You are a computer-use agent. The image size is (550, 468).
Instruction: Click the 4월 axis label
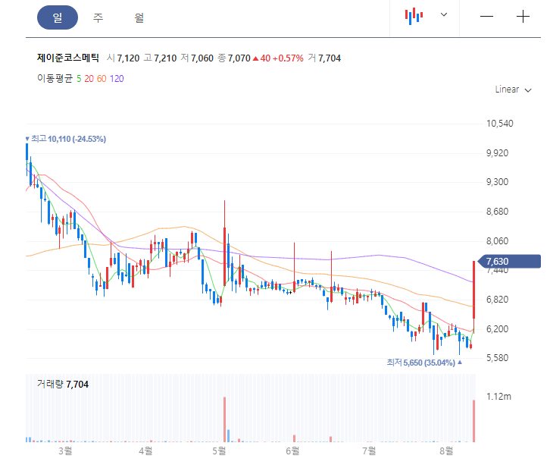[145, 451]
